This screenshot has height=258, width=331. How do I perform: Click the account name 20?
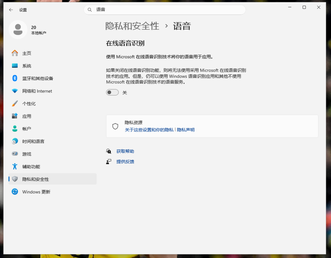pos(34,27)
